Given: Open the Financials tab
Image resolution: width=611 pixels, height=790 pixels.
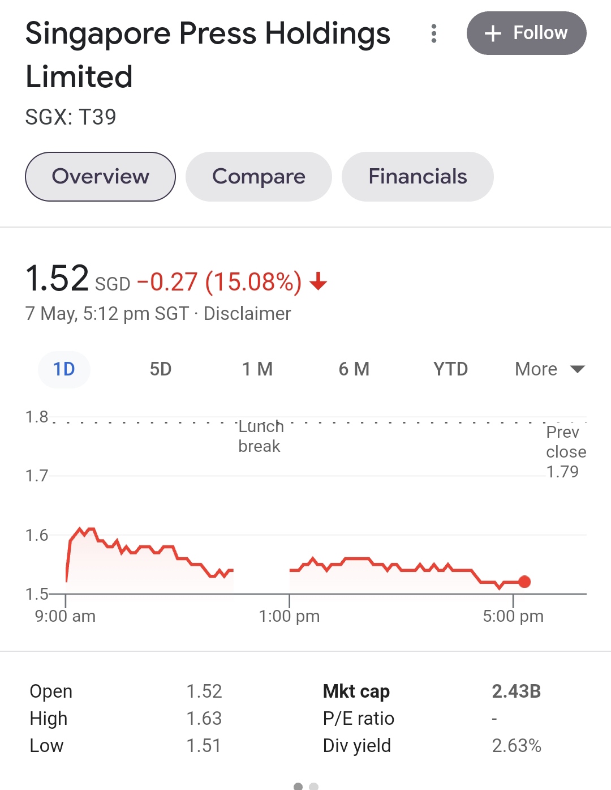Looking at the screenshot, I should point(418,177).
